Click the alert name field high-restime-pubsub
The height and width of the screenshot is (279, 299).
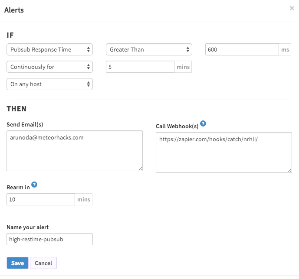pos(50,239)
